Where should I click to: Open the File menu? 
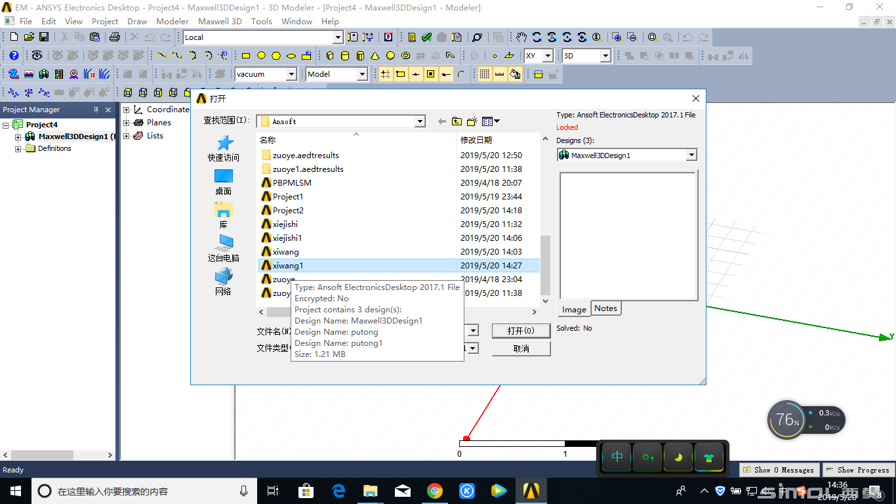26,21
